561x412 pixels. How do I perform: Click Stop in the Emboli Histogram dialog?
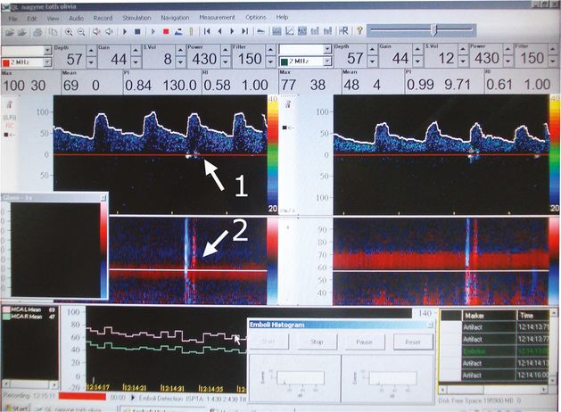pyautogui.click(x=316, y=342)
